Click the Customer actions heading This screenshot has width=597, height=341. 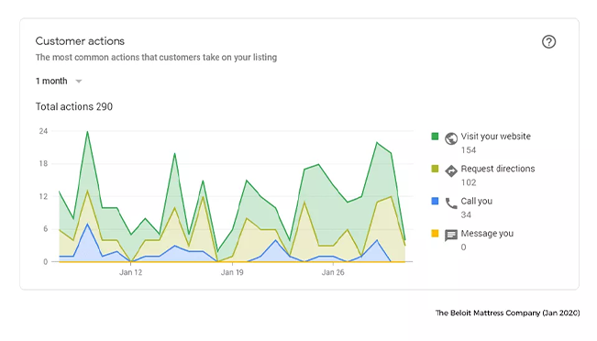[80, 41]
